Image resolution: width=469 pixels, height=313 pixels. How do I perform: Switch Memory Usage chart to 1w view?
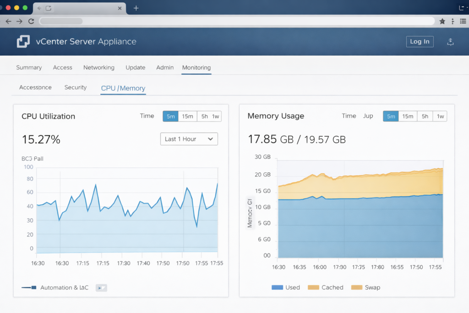click(x=440, y=116)
